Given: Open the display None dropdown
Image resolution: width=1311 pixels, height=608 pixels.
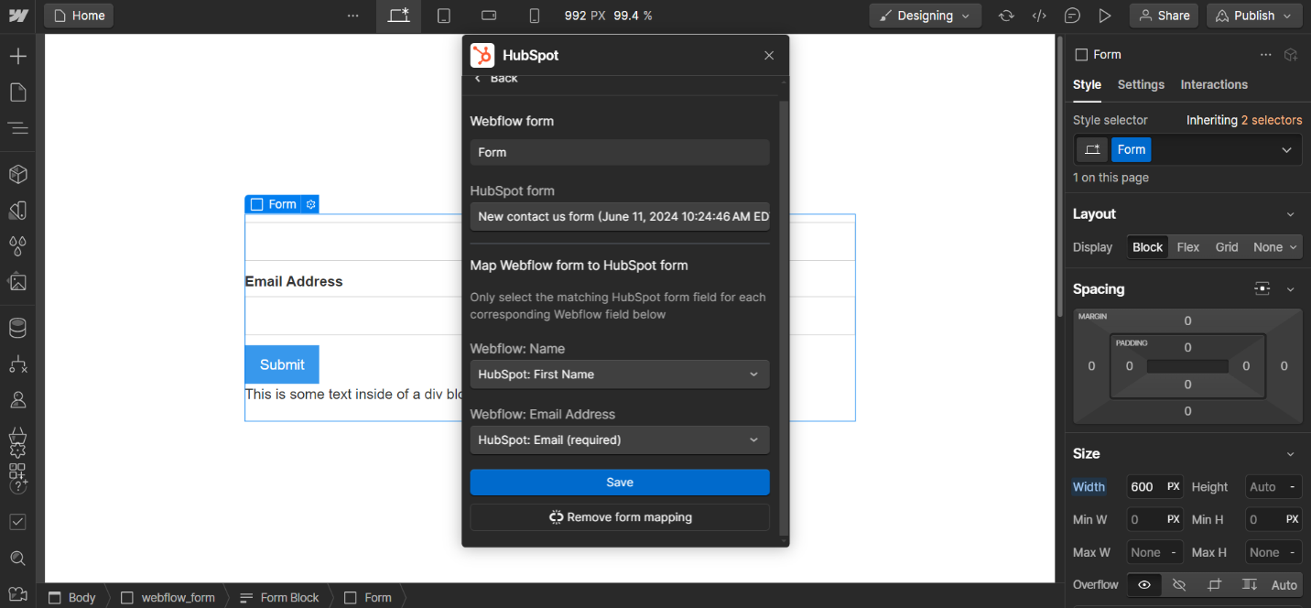Looking at the screenshot, I should pos(1274,247).
